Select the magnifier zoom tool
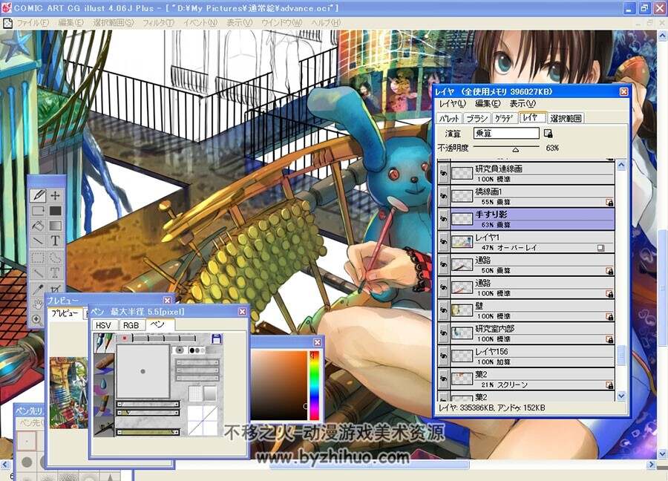Image resolution: width=668 pixels, height=481 pixels. [x=38, y=319]
